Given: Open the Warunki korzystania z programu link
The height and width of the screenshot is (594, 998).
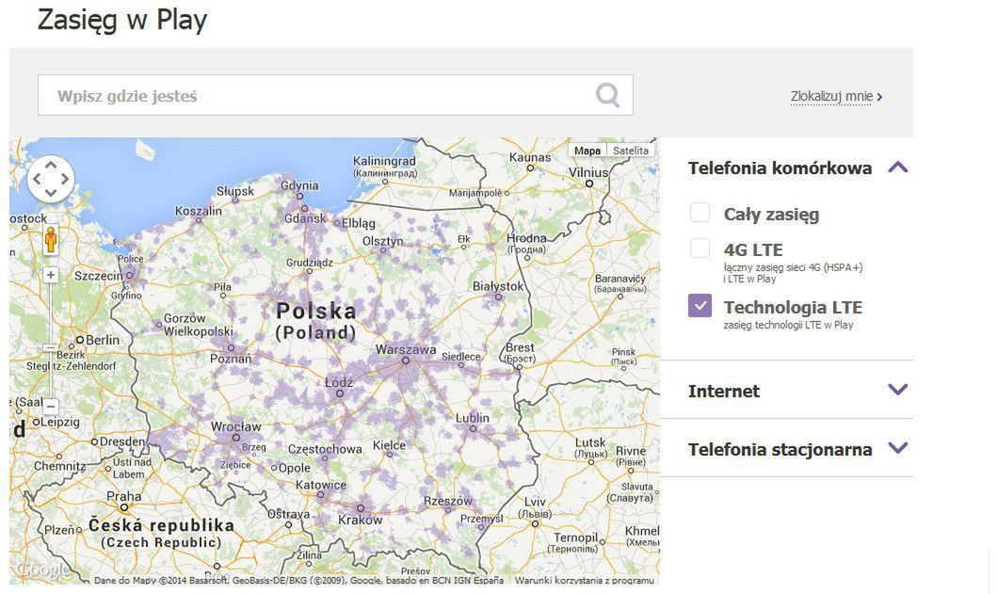Looking at the screenshot, I should (x=585, y=580).
